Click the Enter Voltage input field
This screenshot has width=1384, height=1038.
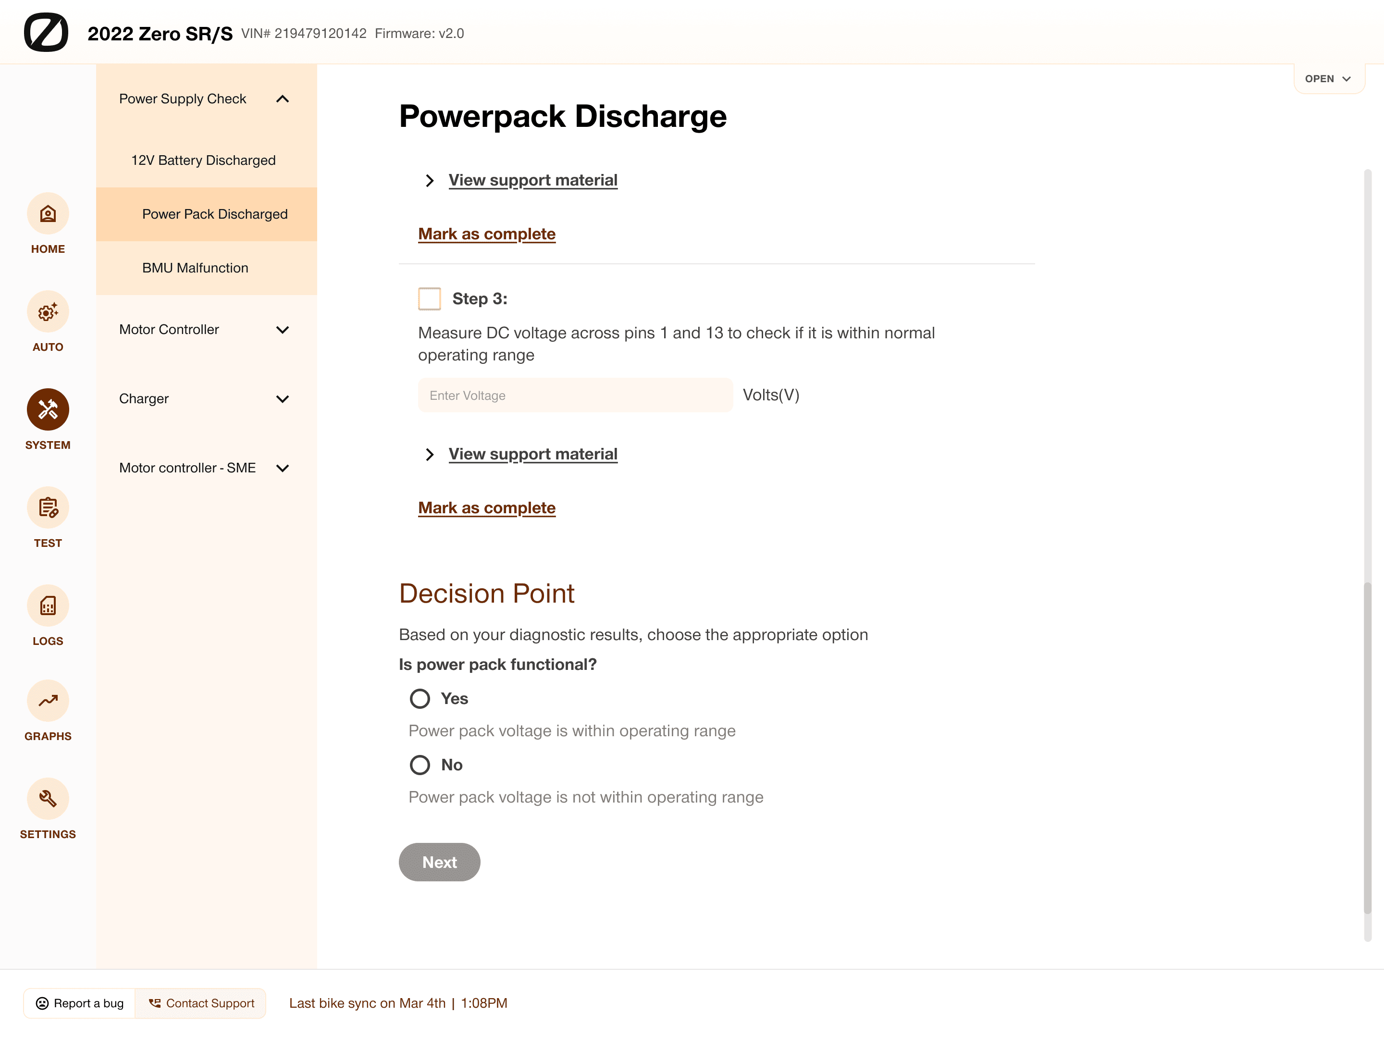click(574, 395)
